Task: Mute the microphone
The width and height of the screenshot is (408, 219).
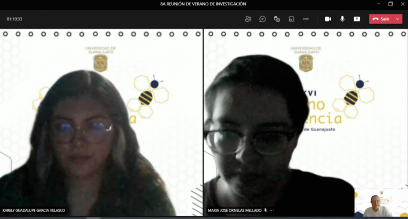Action: click(342, 19)
